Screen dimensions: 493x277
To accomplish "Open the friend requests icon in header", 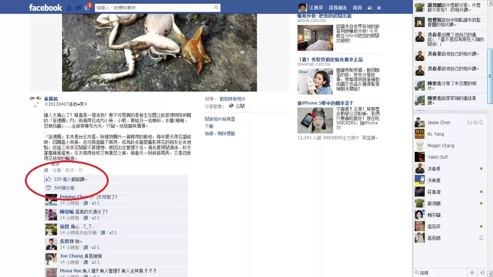I will [69, 8].
